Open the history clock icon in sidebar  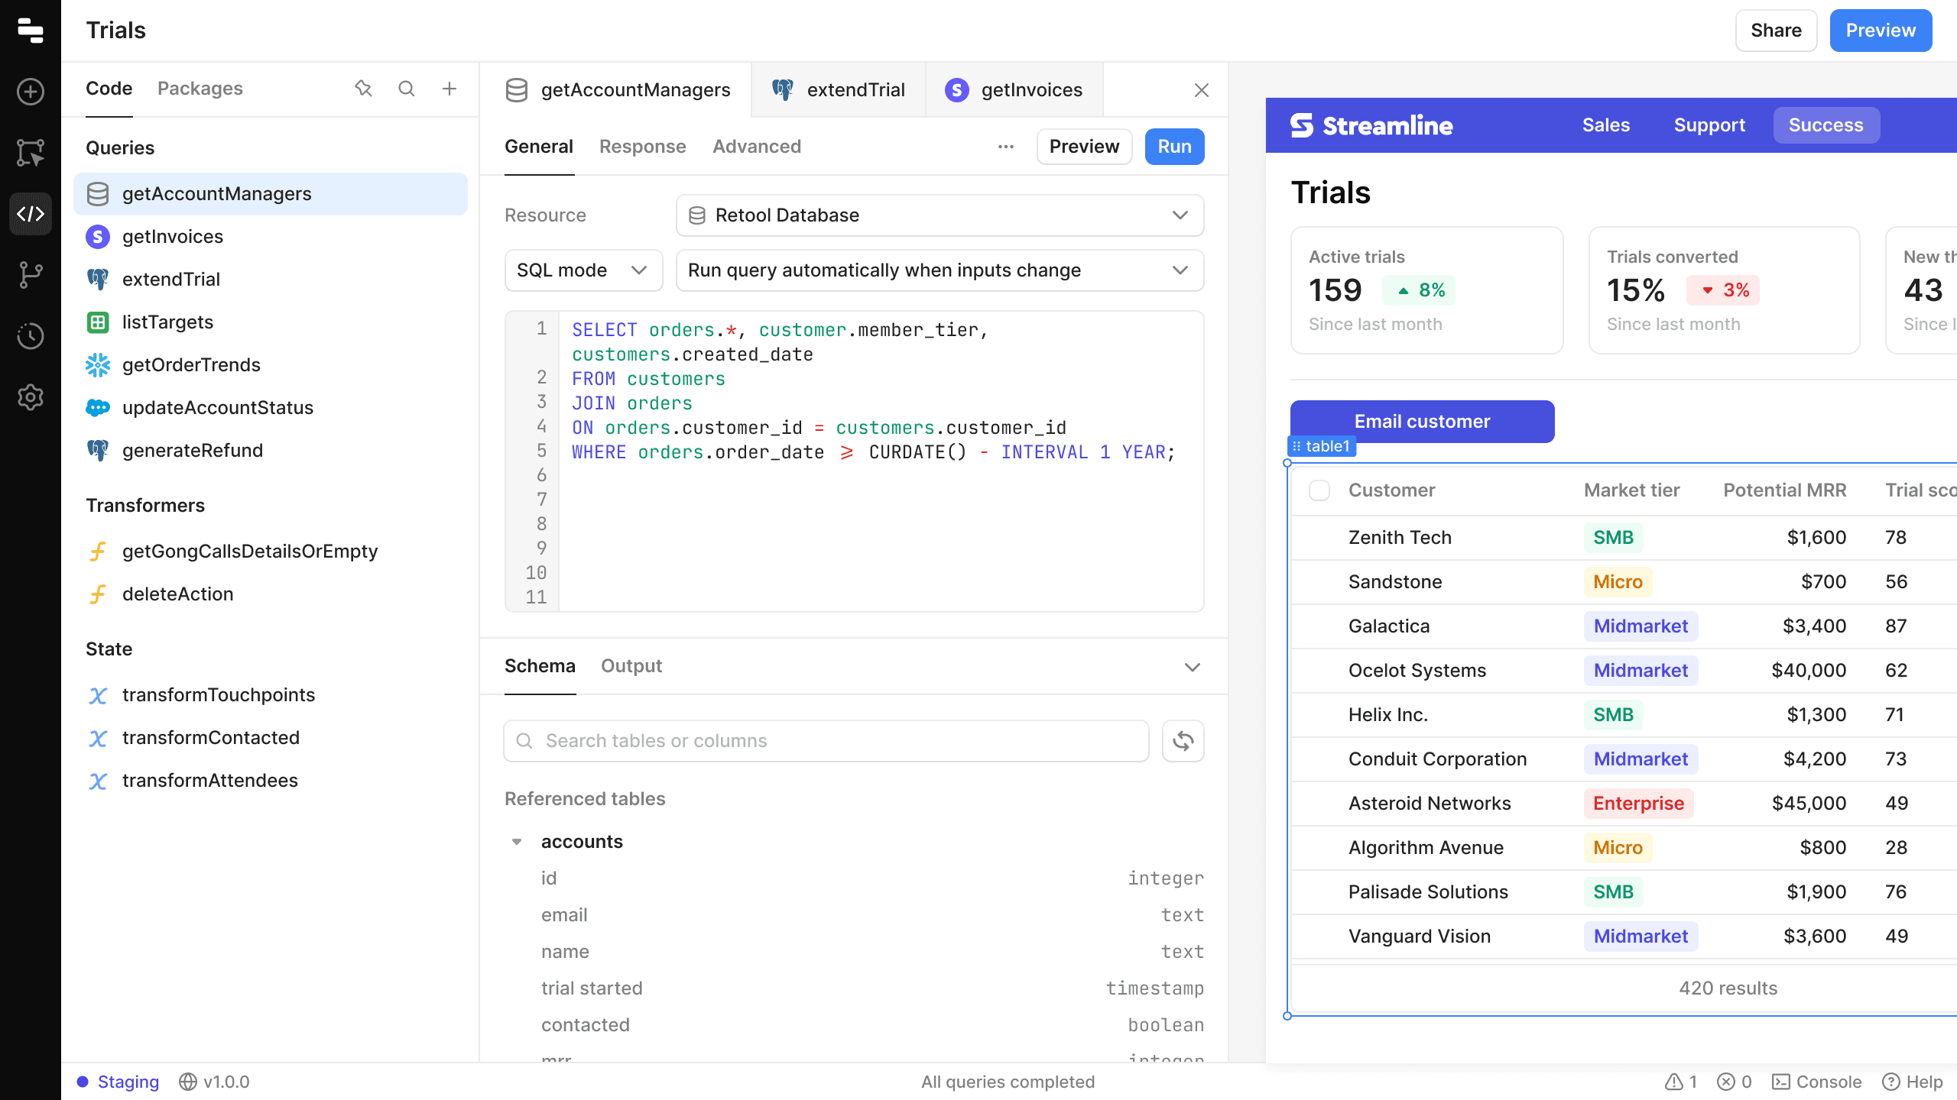click(31, 336)
